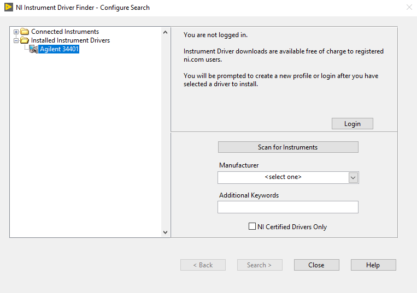Open Help for the driver finder
417x293 pixels.
[373, 265]
